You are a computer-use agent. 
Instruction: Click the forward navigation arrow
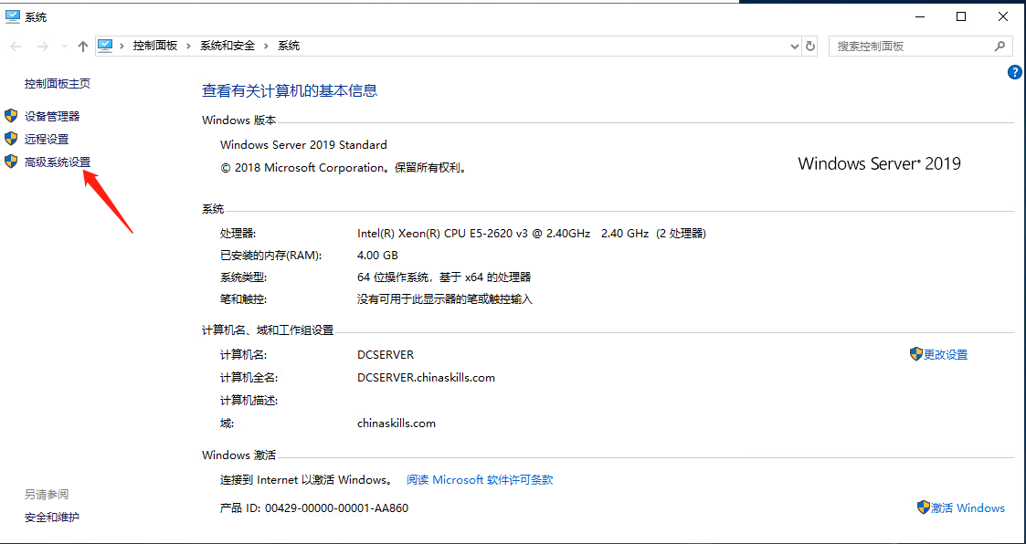click(x=43, y=47)
